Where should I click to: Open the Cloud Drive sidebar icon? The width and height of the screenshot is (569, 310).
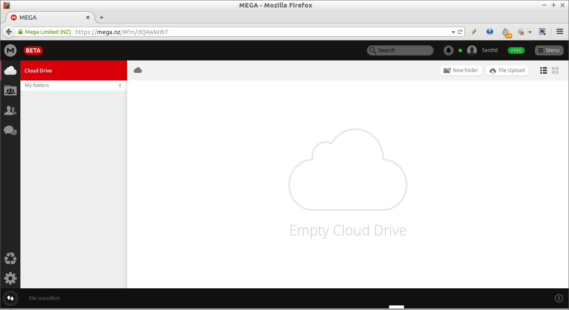click(x=10, y=70)
